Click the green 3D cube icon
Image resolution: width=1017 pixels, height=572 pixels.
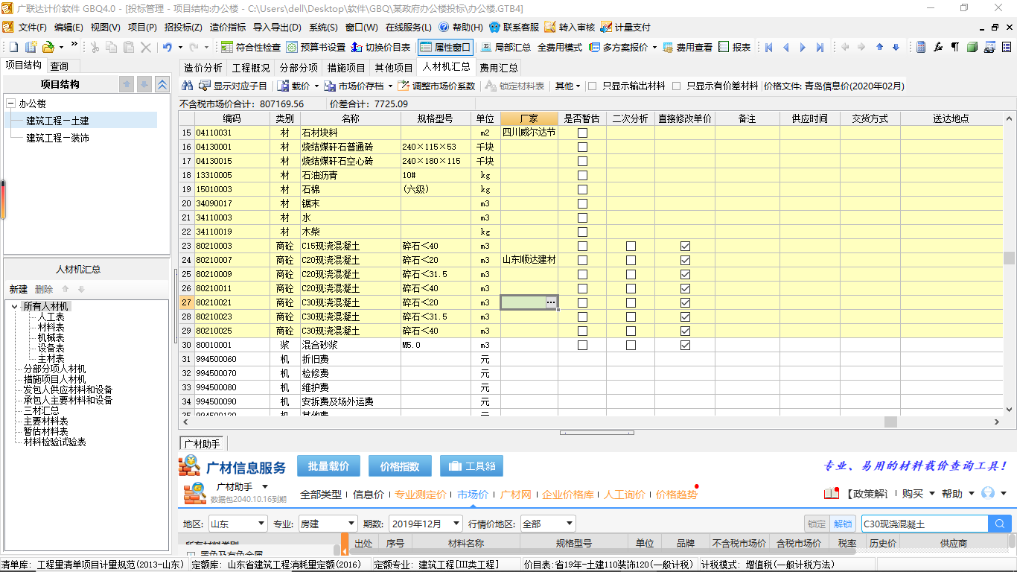(972, 47)
